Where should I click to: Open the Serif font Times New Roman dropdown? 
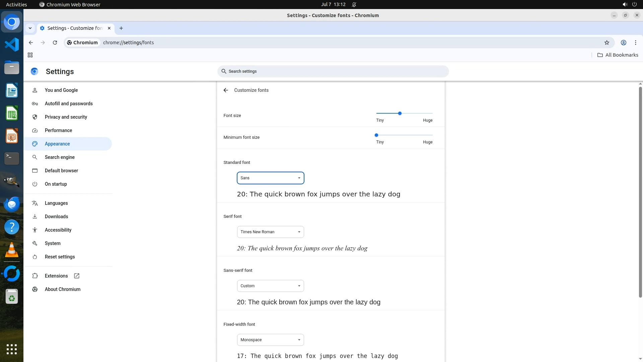point(270,232)
